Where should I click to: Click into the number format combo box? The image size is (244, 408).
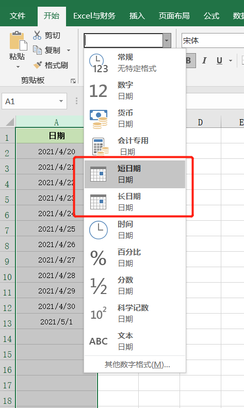coord(124,41)
